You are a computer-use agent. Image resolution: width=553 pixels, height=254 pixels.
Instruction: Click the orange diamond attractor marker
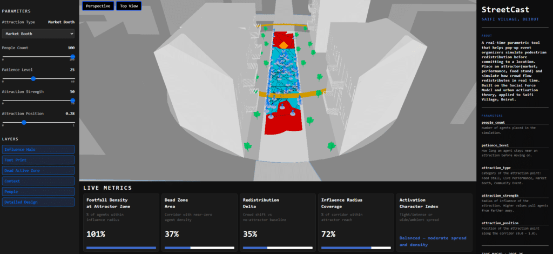(x=283, y=45)
